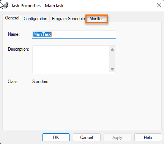Confirm changes with the OK button
Image resolution: width=164 pixels, height=144 pixels.
click(56, 137)
